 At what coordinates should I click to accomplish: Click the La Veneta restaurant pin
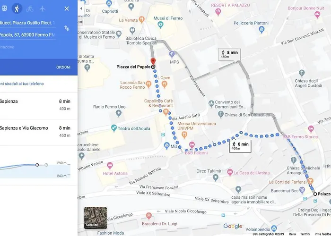[142, 20]
